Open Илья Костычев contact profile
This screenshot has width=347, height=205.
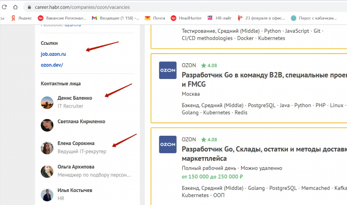(75, 190)
